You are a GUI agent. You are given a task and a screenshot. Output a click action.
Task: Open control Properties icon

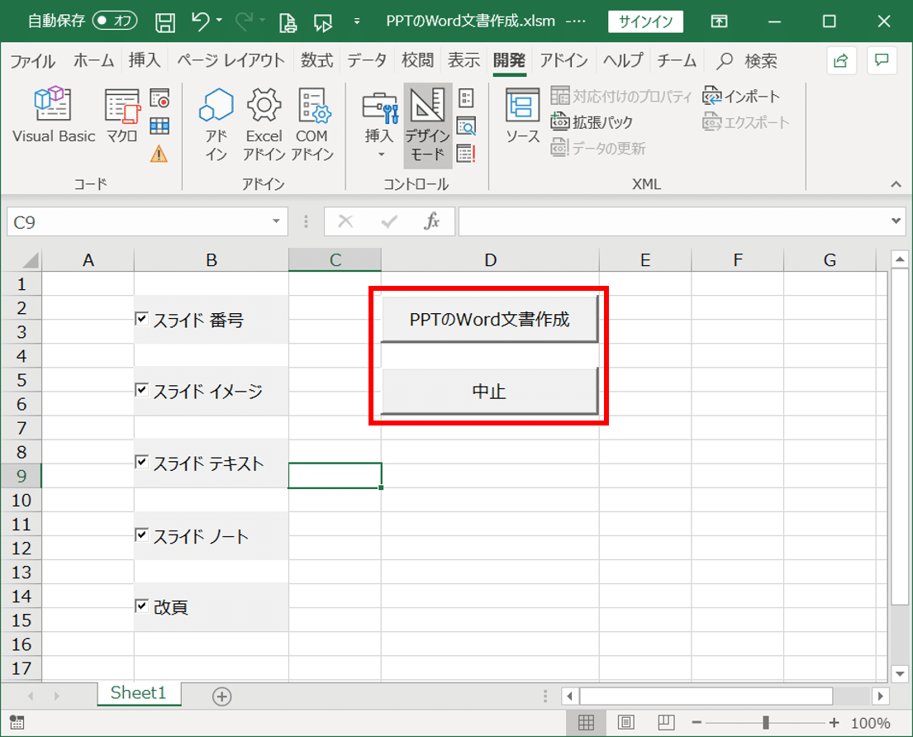point(466,97)
